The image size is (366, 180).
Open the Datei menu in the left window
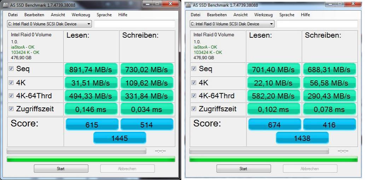13,15
